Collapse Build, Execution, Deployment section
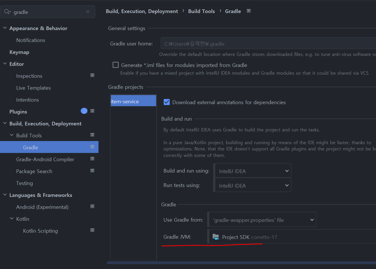376x269 pixels. point(5,123)
